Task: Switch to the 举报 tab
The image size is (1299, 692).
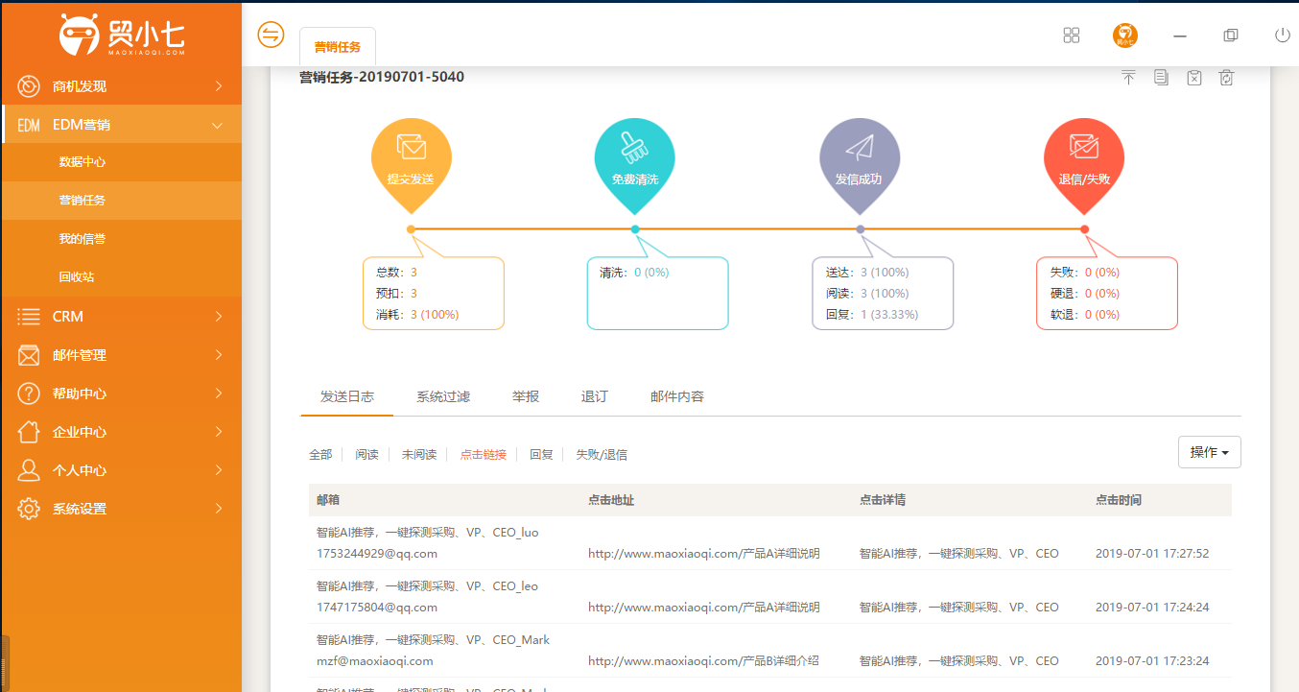Action: pos(526,396)
